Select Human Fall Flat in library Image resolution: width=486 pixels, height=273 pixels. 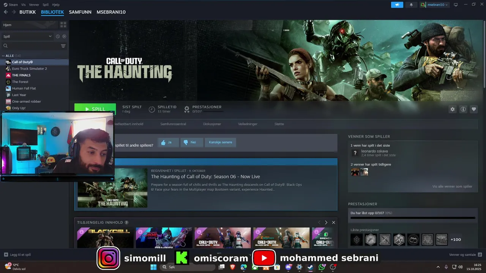(34, 88)
